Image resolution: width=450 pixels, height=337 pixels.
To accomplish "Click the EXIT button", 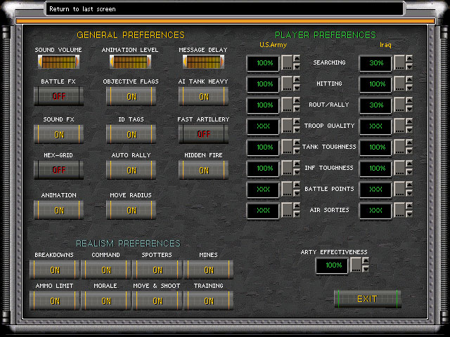I will coord(367,299).
